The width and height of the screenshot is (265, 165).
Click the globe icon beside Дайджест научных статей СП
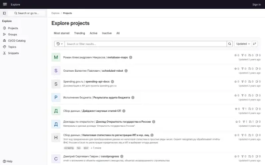pos(124,111)
